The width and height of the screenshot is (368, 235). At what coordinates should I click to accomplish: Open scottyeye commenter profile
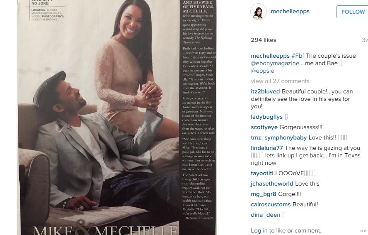point(264,127)
